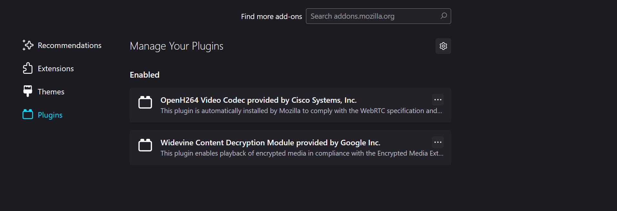The image size is (617, 211).
Task: Click the Widevine plugin card
Action: [290, 148]
